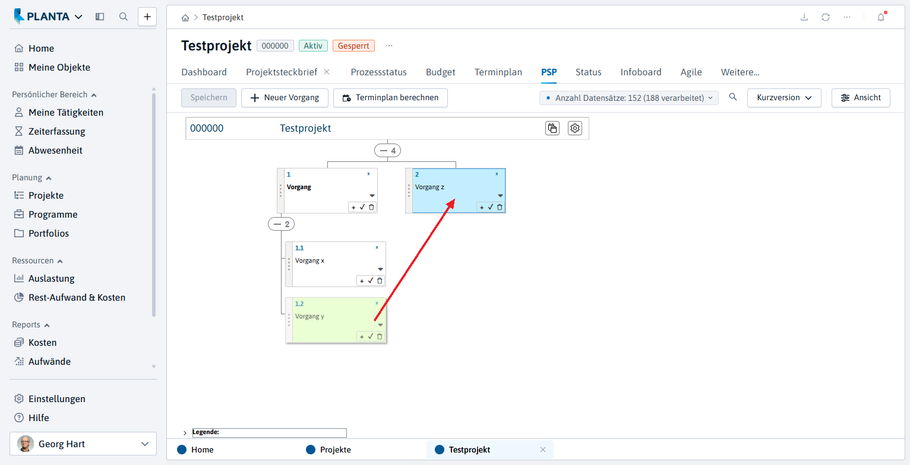910x465 pixels.
Task: Open the notifications bell
Action: [x=881, y=17]
